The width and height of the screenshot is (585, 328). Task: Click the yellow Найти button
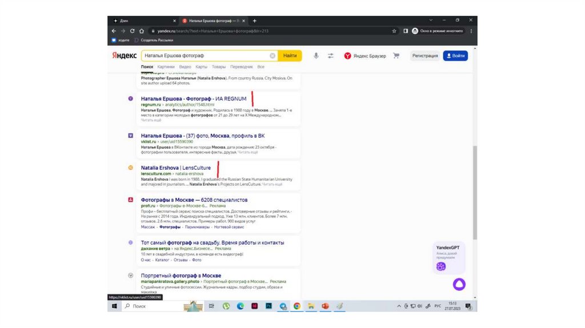coord(290,55)
